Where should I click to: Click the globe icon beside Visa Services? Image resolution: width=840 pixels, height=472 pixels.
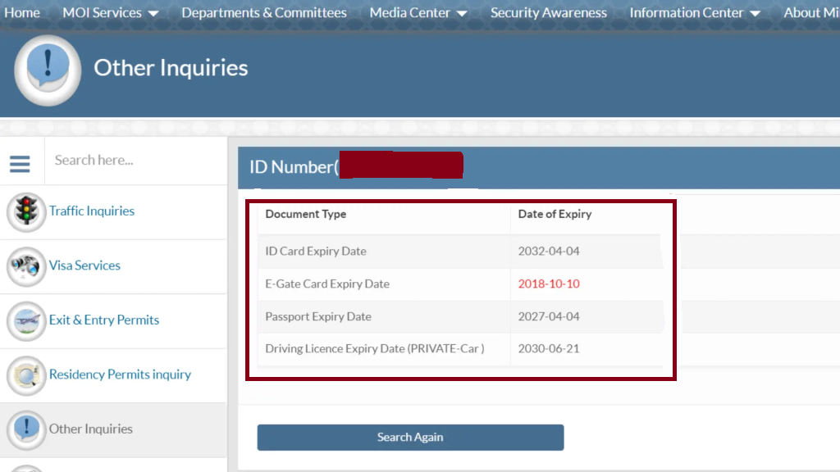25,266
